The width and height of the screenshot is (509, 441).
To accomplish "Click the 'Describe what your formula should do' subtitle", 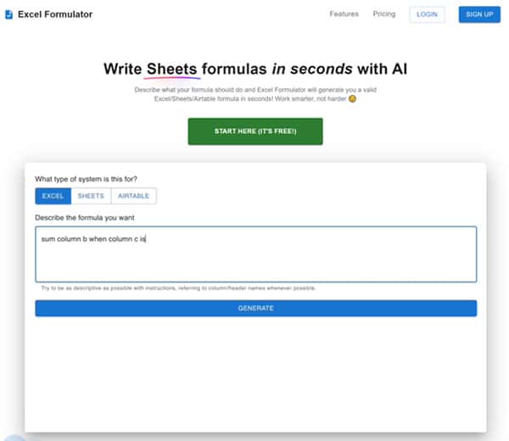I will (x=255, y=94).
